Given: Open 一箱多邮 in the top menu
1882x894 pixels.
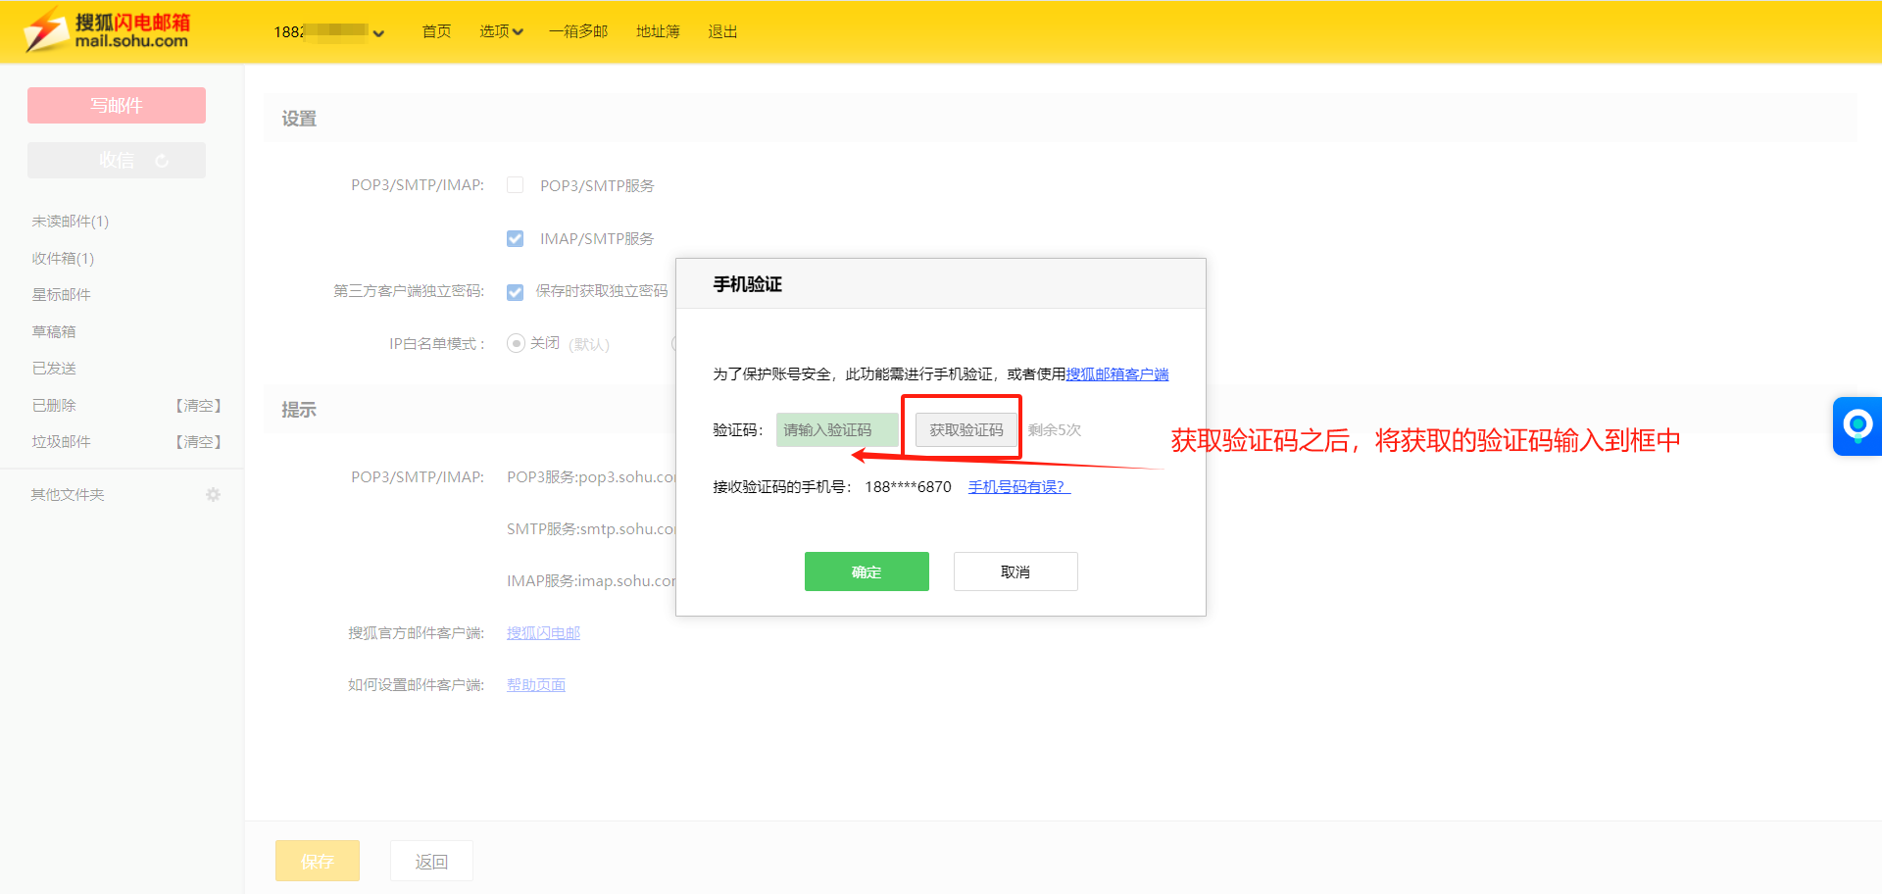Looking at the screenshot, I should [578, 31].
